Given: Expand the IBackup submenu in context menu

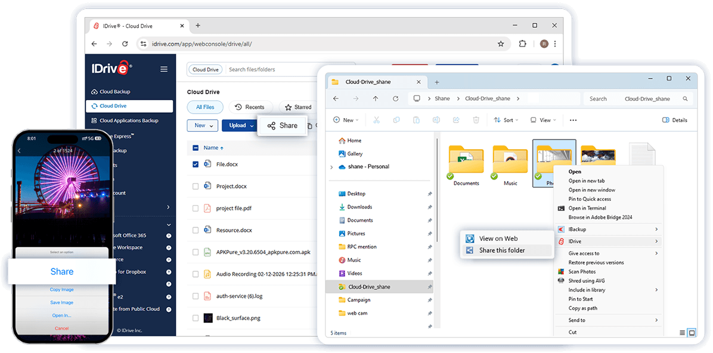Looking at the screenshot, I should click(x=656, y=229).
